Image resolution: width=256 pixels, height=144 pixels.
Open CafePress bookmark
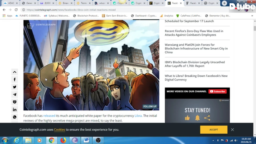(189, 16)
